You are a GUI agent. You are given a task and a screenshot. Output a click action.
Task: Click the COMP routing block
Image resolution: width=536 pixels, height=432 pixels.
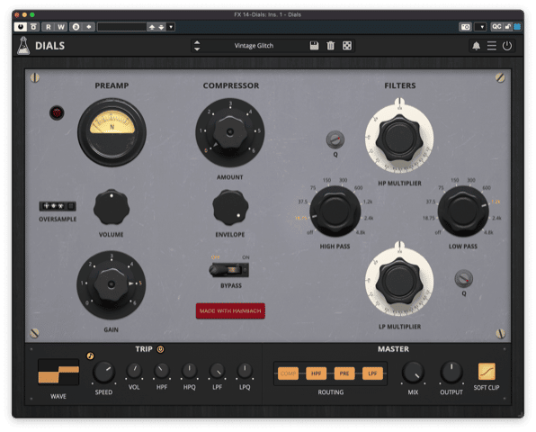point(288,373)
